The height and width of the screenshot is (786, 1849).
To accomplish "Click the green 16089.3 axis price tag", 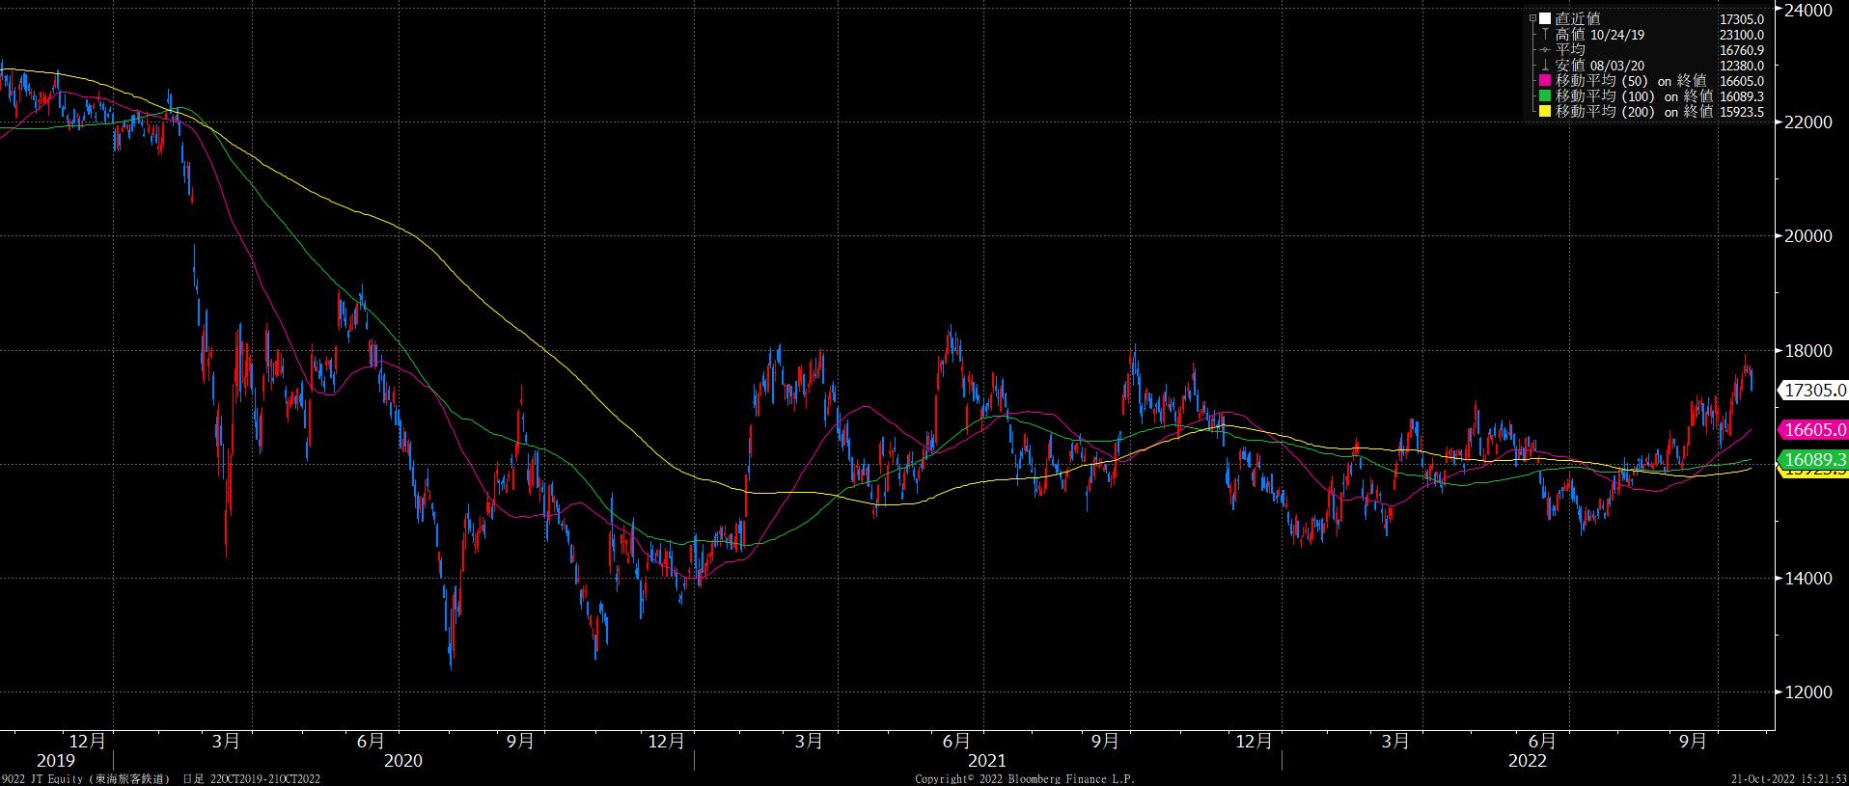I will click(1814, 460).
